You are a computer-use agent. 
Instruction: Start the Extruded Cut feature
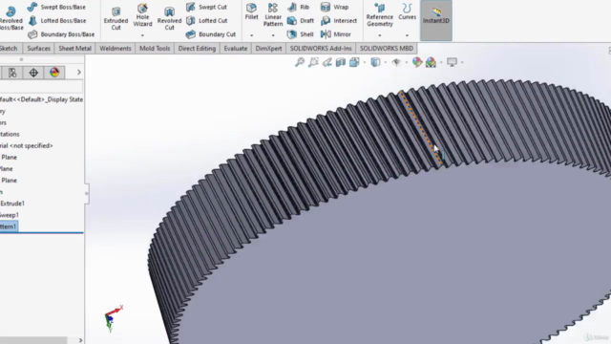click(x=116, y=18)
